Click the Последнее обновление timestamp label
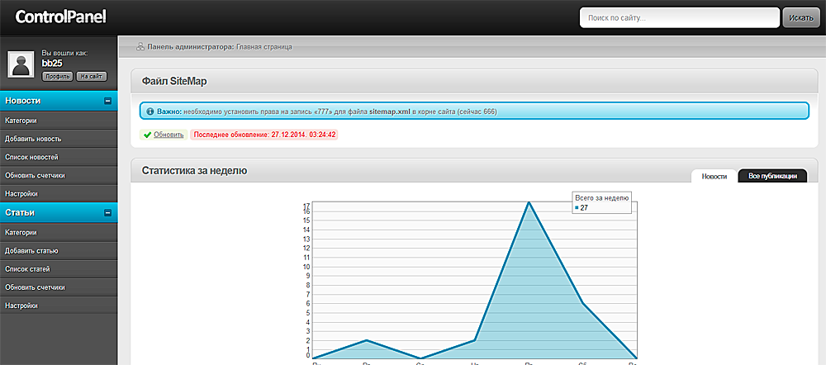 point(264,135)
